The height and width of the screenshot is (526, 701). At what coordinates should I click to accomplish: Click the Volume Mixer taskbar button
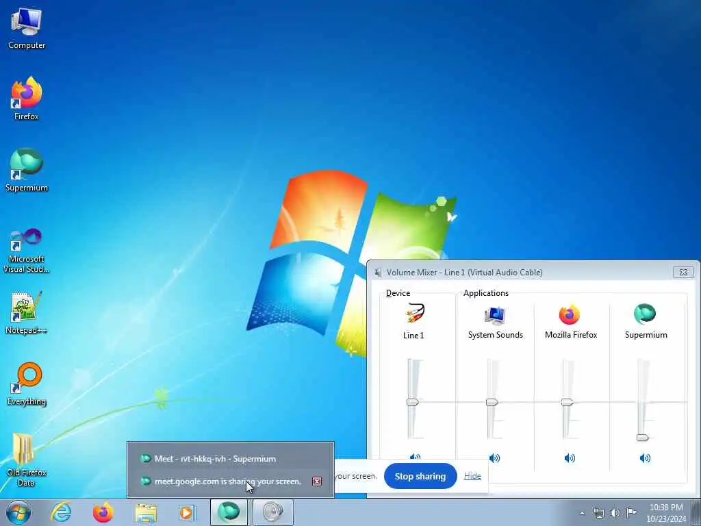point(273,512)
